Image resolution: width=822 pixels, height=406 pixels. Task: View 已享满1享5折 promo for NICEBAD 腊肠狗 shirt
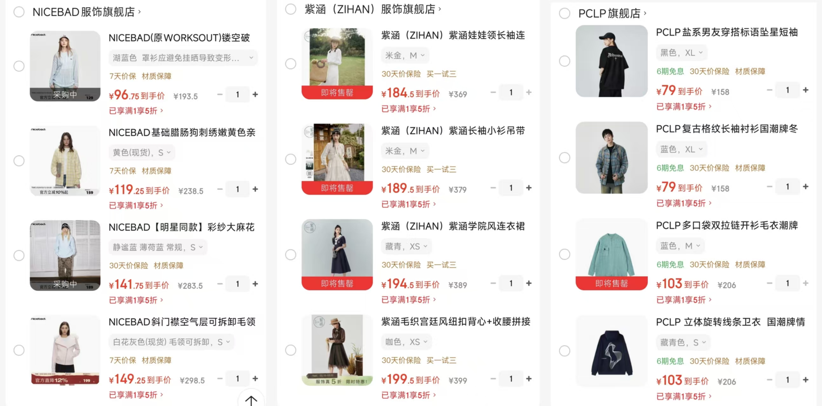tap(136, 206)
